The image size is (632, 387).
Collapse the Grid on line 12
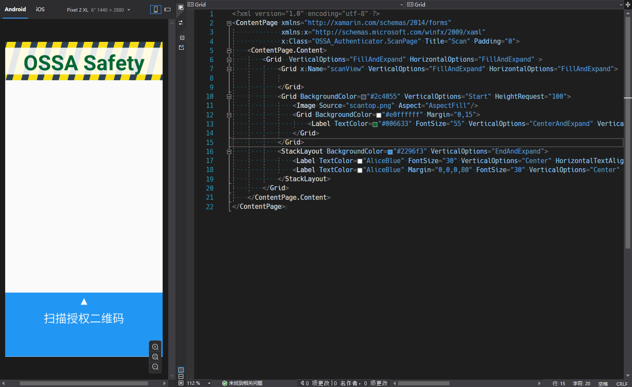[x=229, y=115]
